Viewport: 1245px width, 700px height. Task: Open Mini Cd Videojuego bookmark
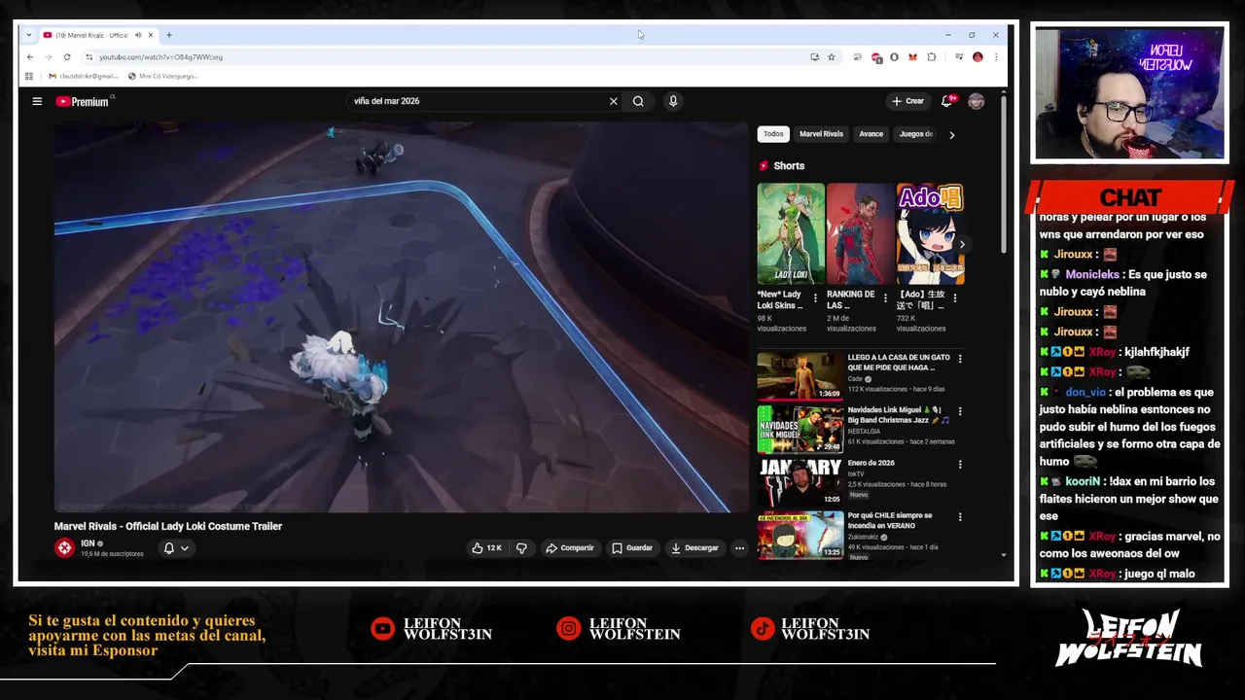point(163,76)
